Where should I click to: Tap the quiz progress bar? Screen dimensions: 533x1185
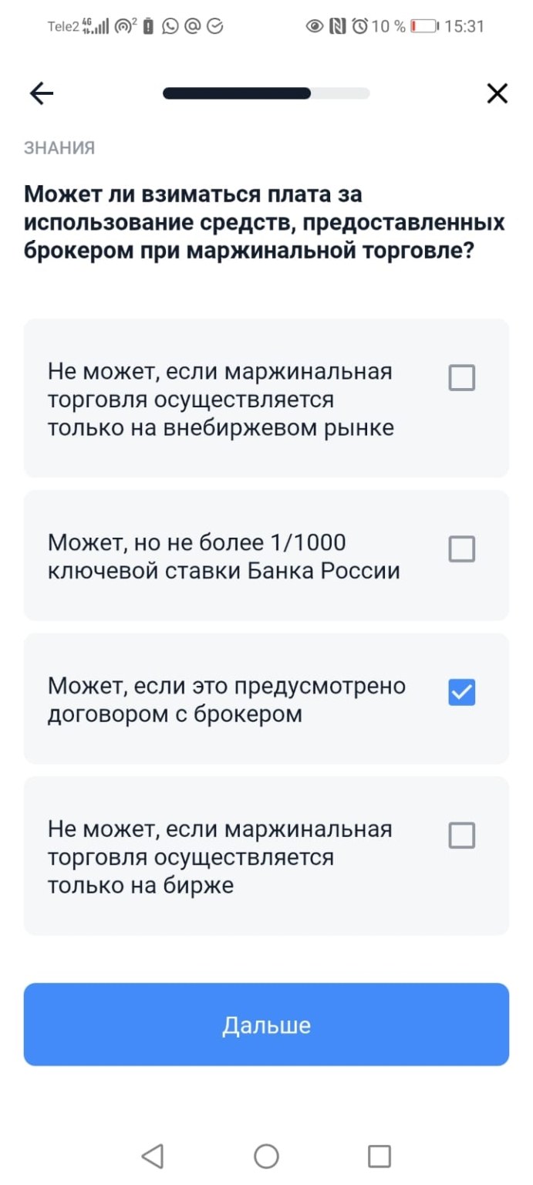coord(266,93)
